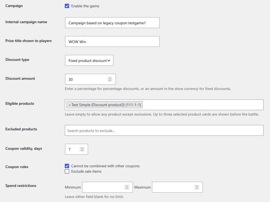Screen dimensions: 270x202
Task: Check the Exclude sale items box
Action: [x=67, y=171]
